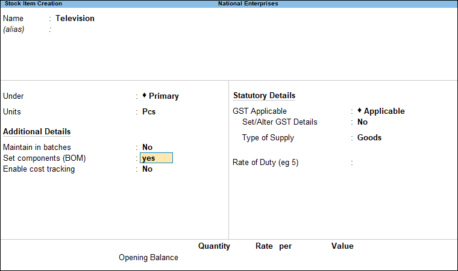Screen dimensions: 458x271
Task: Select the Additional Details heading
Action: tap(37, 132)
